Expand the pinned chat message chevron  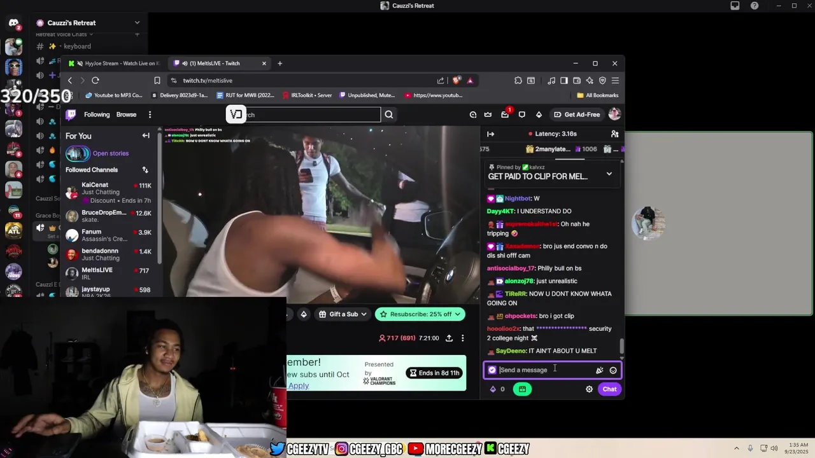(609, 174)
